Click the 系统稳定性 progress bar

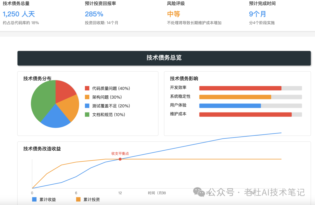(x=251, y=97)
